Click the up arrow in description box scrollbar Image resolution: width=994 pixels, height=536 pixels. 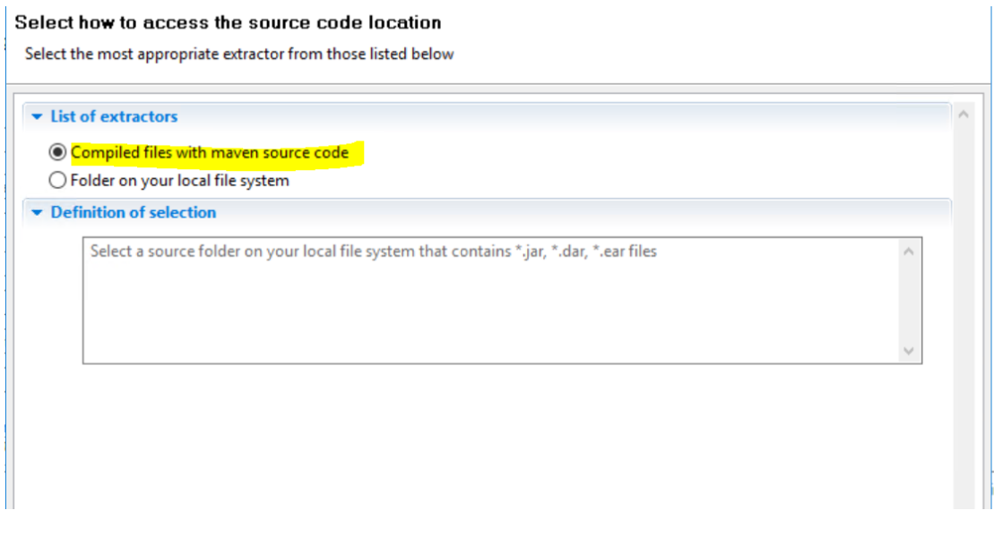point(909,251)
